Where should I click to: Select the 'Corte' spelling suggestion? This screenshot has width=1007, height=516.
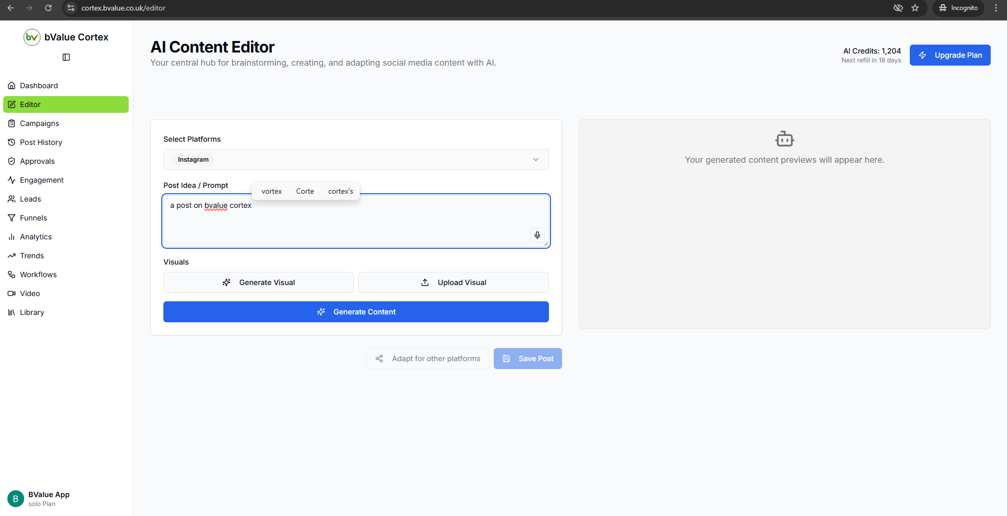coord(305,191)
